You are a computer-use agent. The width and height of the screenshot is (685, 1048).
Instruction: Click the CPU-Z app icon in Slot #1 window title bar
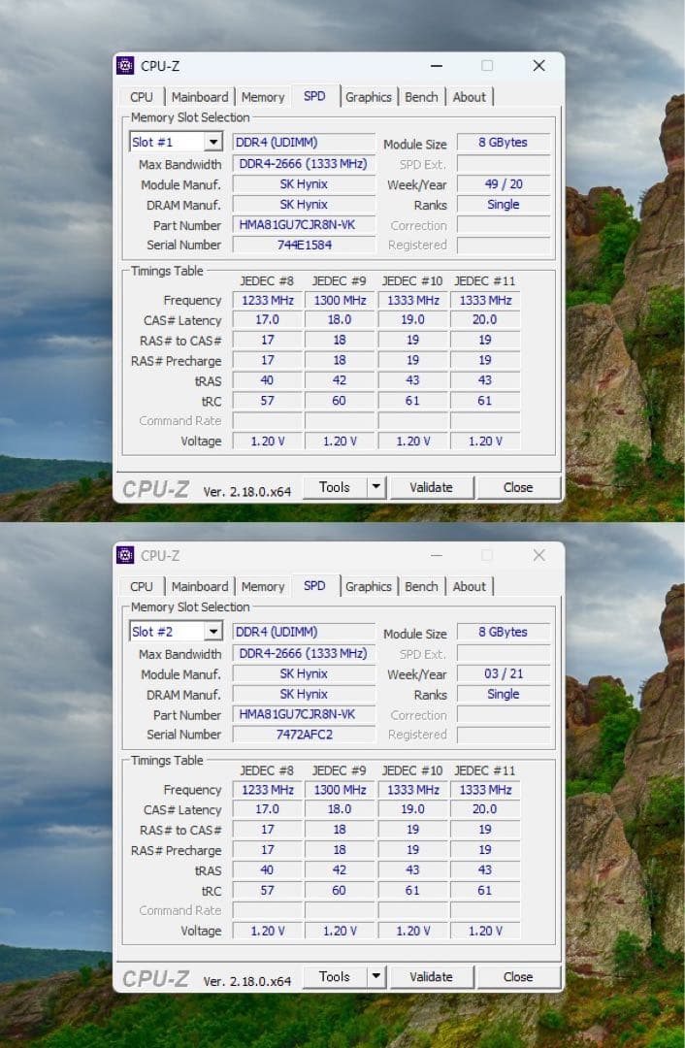click(x=125, y=66)
